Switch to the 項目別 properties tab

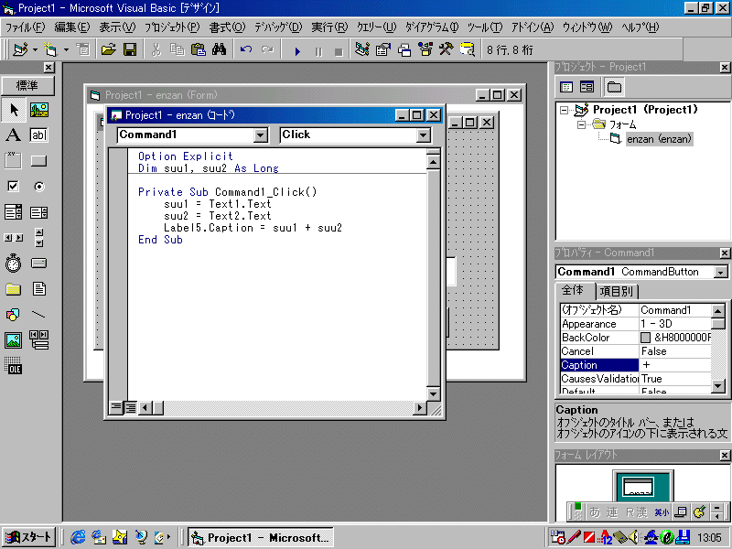616,292
